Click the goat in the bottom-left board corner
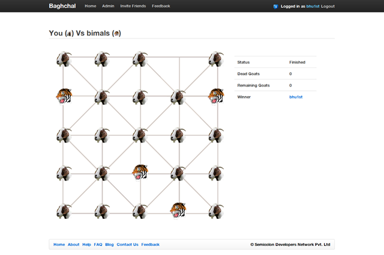Image resolution: width=384 pixels, height=255 pixels. click(x=64, y=211)
